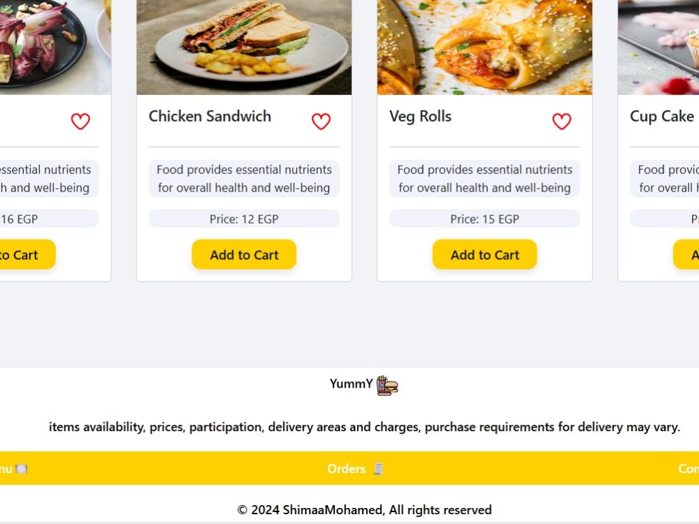Screen dimensions: 699x524
Task: Toggle the Veg Rolls heart favorite
Action: point(562,121)
